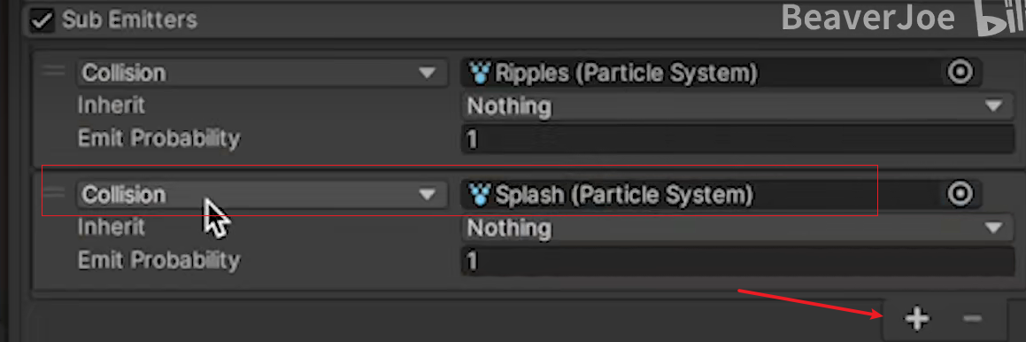The width and height of the screenshot is (1026, 342).
Task: Click the drag handle of Ripples sub-emitter row
Action: (54, 72)
